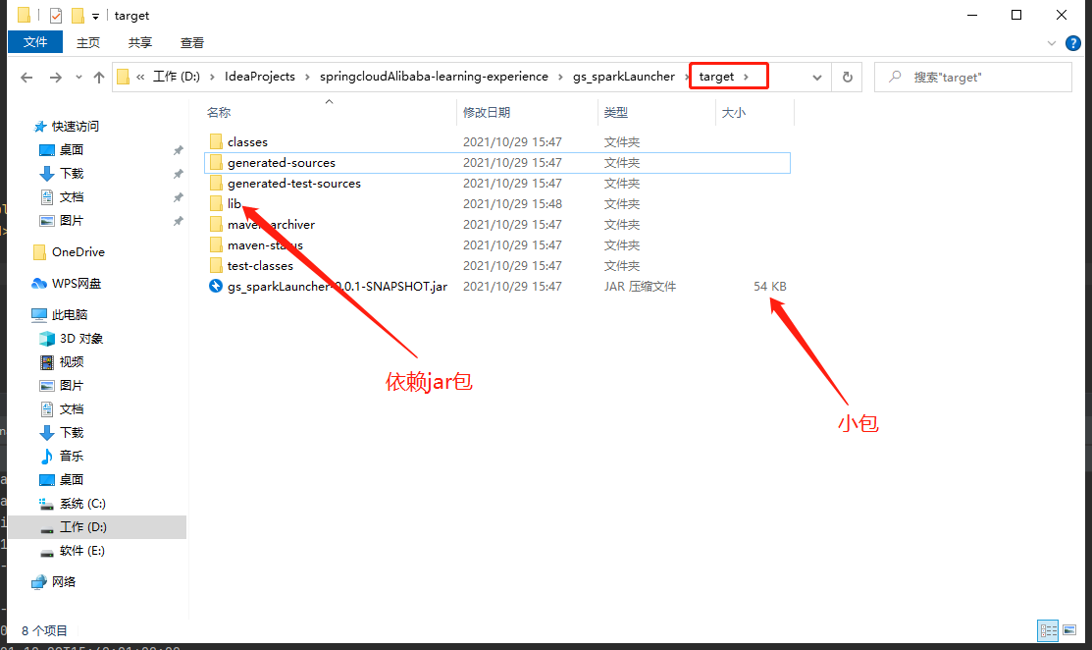Open the recent locations dropdown arrow
This screenshot has height=650, width=1092.
tap(78, 78)
